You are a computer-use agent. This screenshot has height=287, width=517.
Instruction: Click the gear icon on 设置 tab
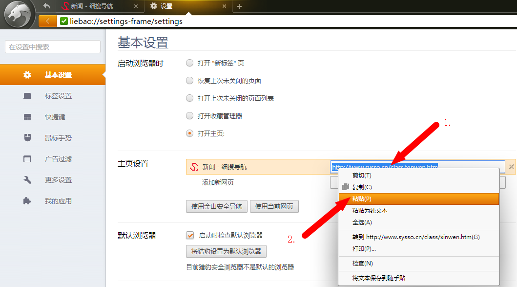click(x=154, y=6)
